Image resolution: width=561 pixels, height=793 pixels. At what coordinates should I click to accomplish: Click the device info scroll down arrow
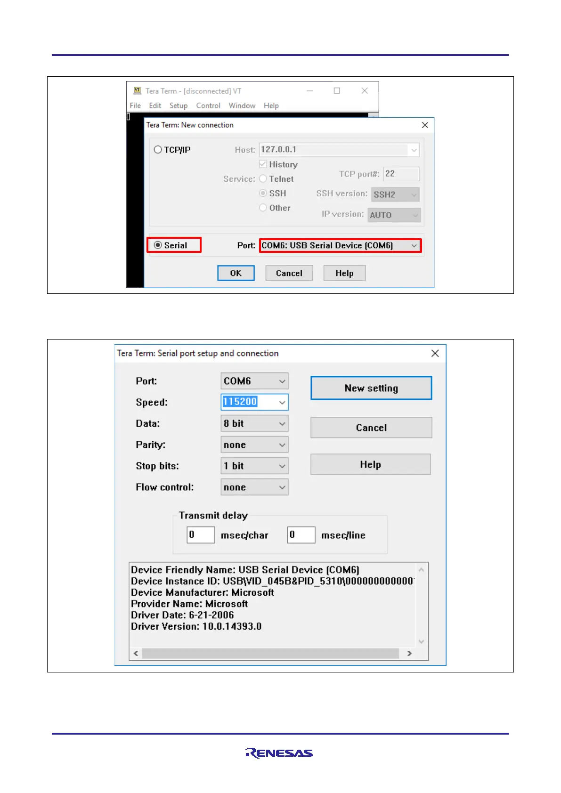coord(421,641)
